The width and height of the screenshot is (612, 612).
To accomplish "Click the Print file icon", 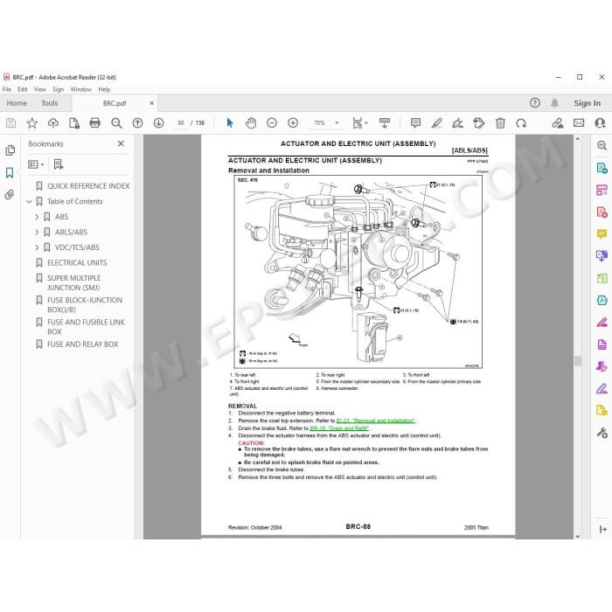I will 94,123.
